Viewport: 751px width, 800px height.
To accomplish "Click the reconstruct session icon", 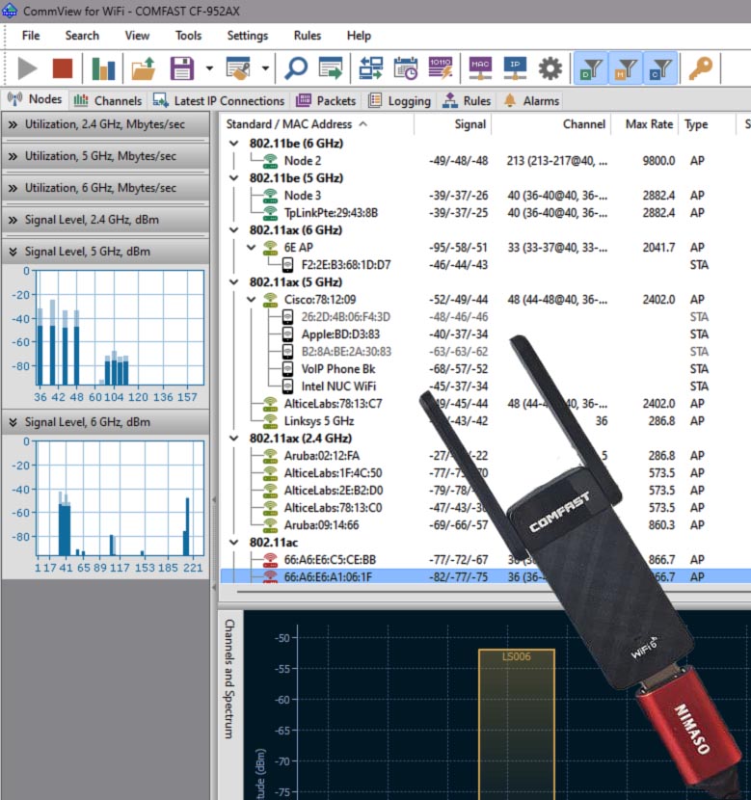I will (371, 68).
